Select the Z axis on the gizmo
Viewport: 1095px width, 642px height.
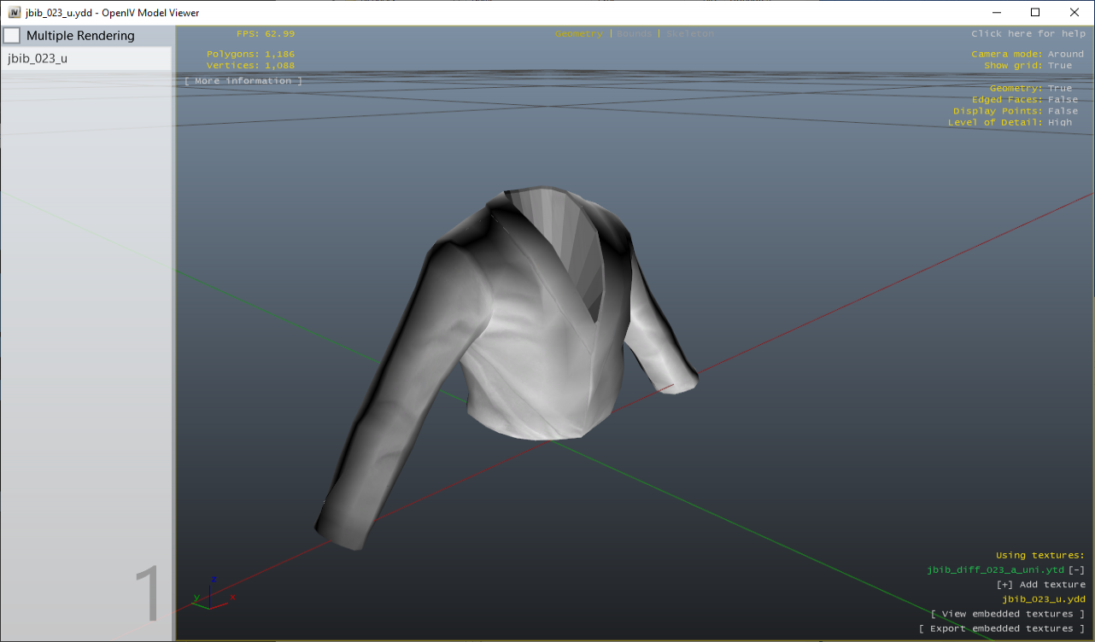214,579
